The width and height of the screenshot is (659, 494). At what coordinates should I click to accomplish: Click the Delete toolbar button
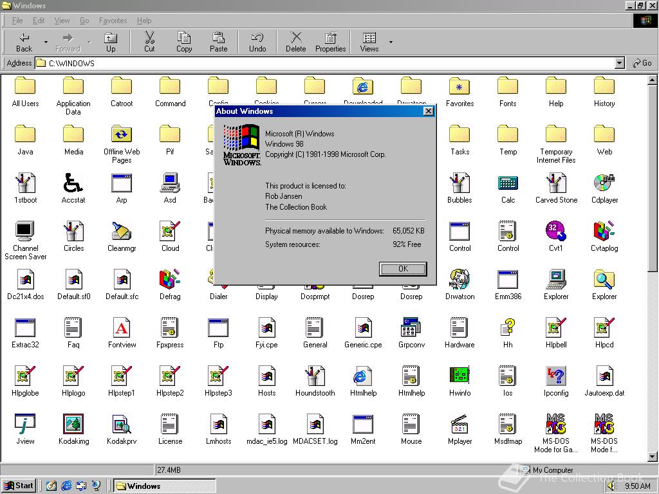[296, 42]
